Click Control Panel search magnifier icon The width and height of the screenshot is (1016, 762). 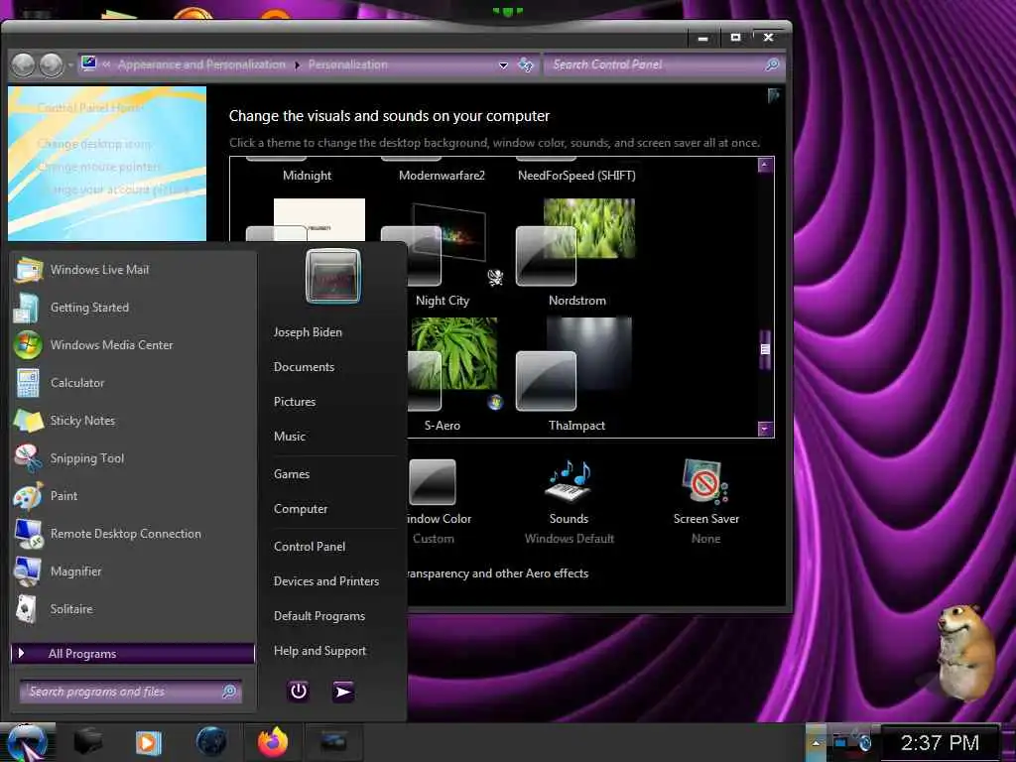pos(772,64)
